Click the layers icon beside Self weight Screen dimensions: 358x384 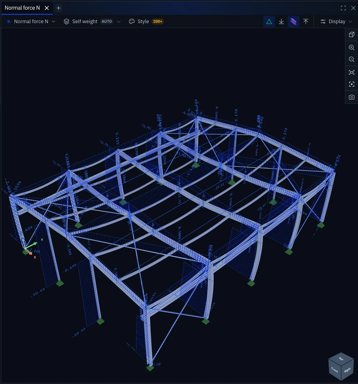pyautogui.click(x=66, y=21)
